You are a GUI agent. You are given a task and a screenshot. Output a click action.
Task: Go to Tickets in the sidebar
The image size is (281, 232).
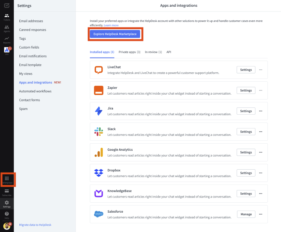pyautogui.click(x=7, y=17)
